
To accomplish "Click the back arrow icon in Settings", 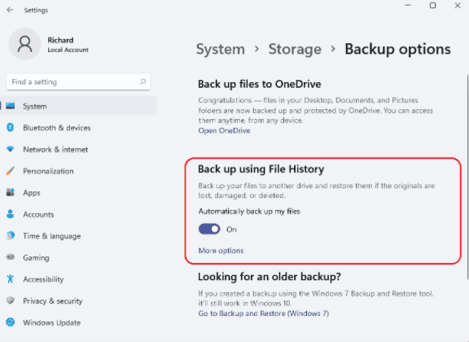I will 10,10.
